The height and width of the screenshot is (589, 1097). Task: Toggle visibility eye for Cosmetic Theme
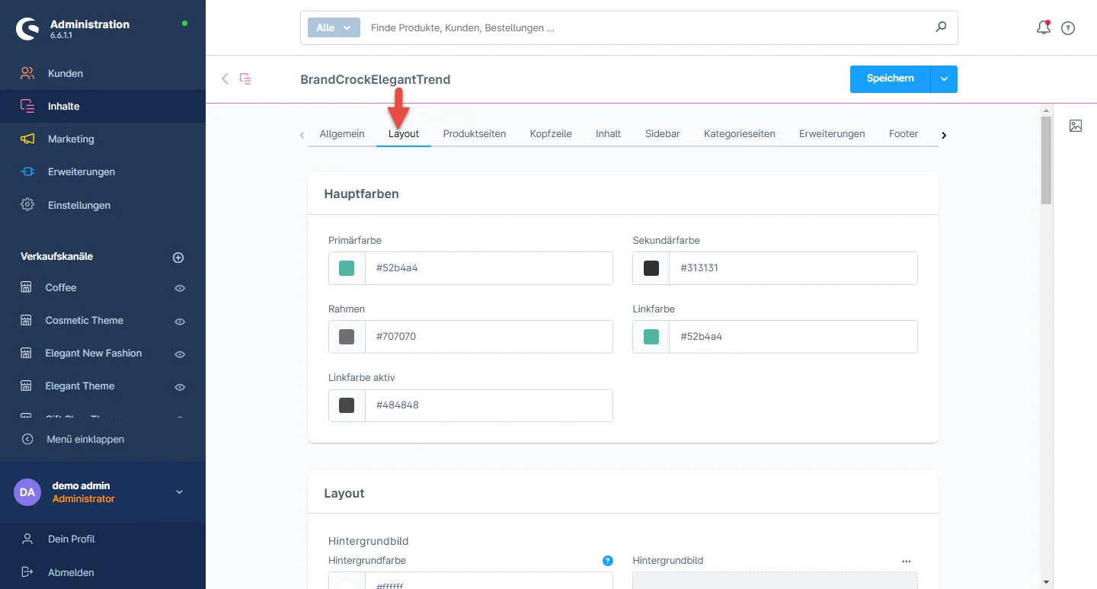[x=180, y=322]
